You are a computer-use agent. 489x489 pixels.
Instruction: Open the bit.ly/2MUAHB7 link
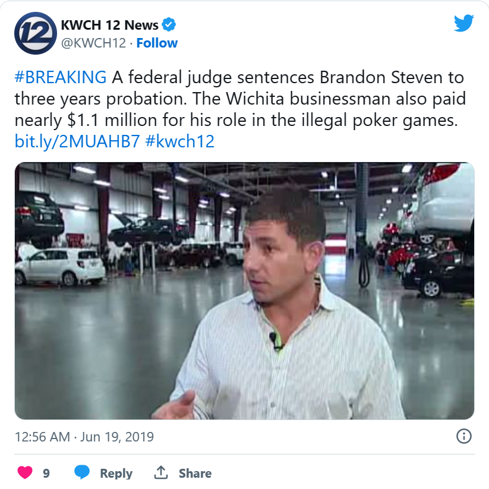77,141
